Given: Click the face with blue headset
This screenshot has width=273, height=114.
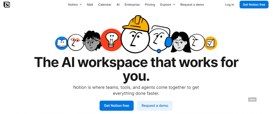Looking at the screenshot, I should coord(159,39).
